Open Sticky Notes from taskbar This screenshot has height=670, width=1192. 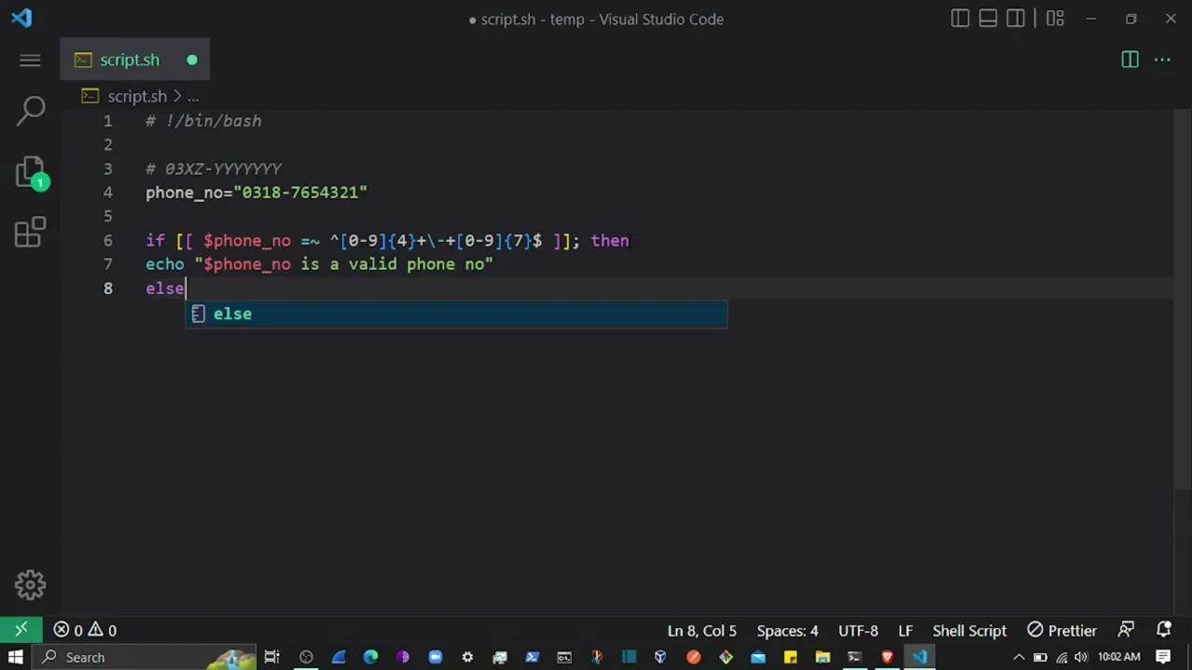tap(790, 657)
